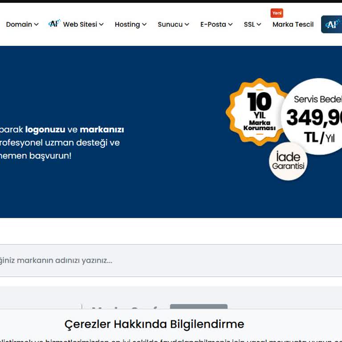
Task: Expand the E-Posta dropdown chevron
Action: pos(230,24)
